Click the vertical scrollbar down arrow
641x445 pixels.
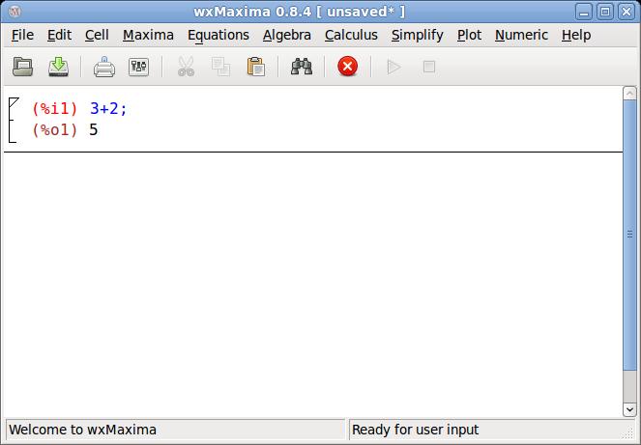click(629, 409)
